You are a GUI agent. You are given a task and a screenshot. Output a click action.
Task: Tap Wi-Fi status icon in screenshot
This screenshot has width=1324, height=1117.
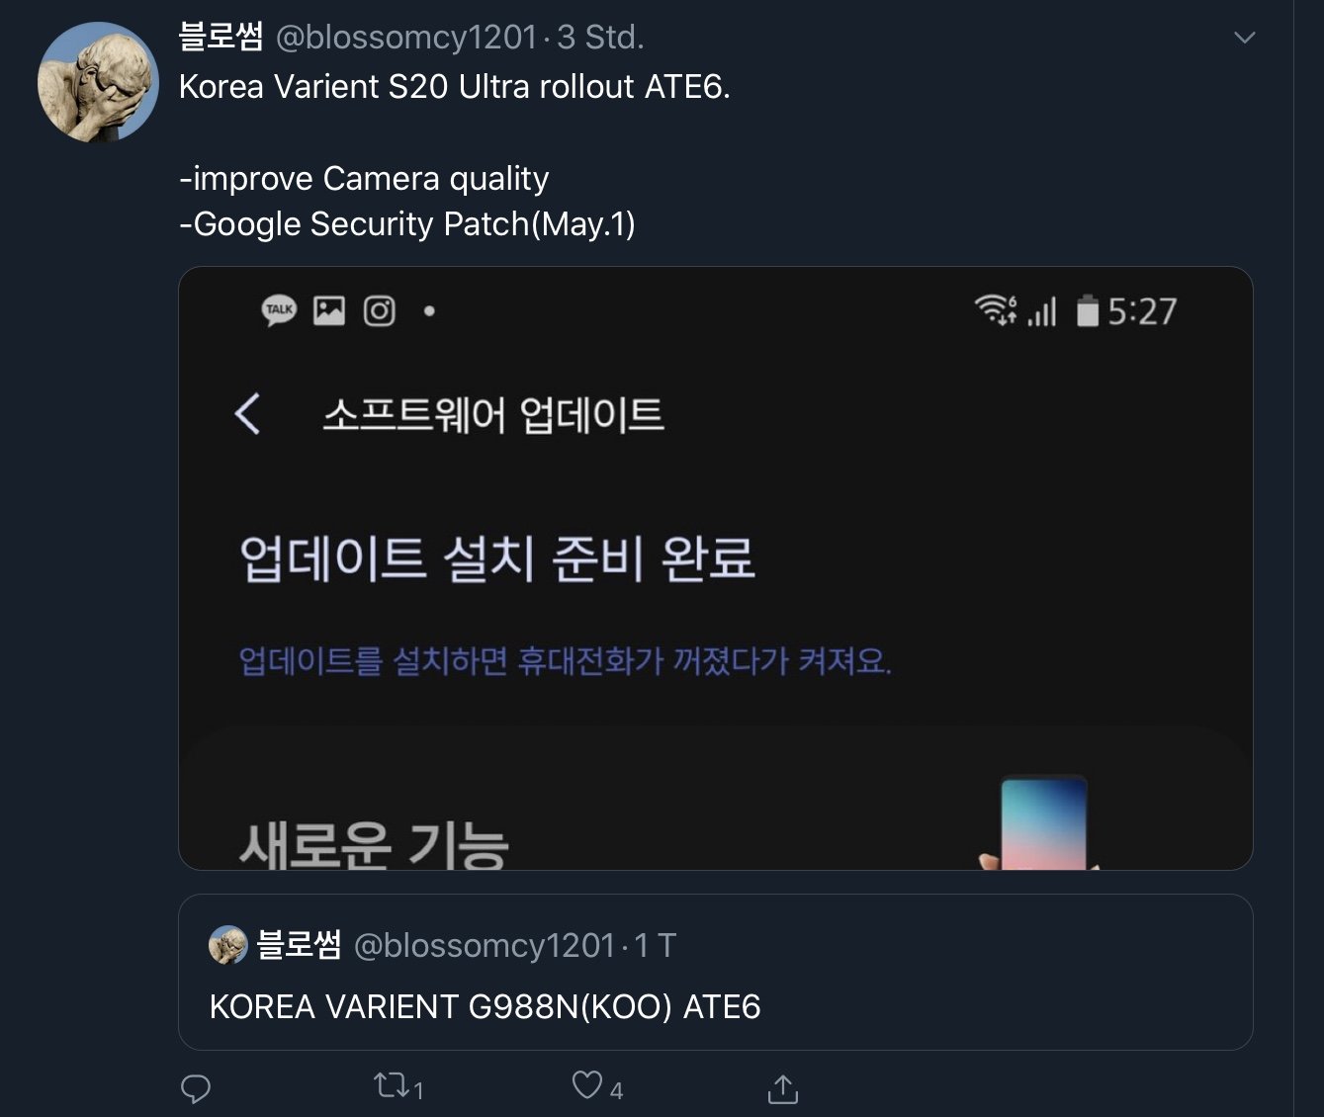(x=996, y=310)
